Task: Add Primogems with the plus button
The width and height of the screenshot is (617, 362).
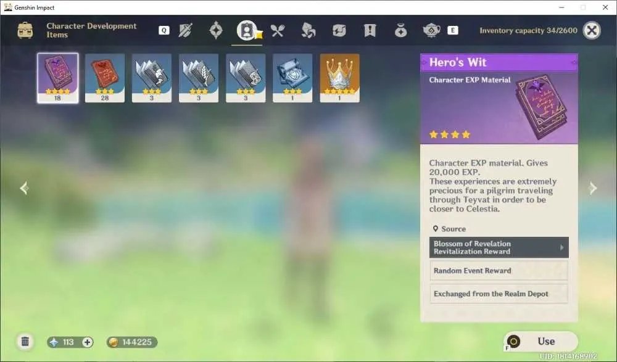Action: pos(88,342)
